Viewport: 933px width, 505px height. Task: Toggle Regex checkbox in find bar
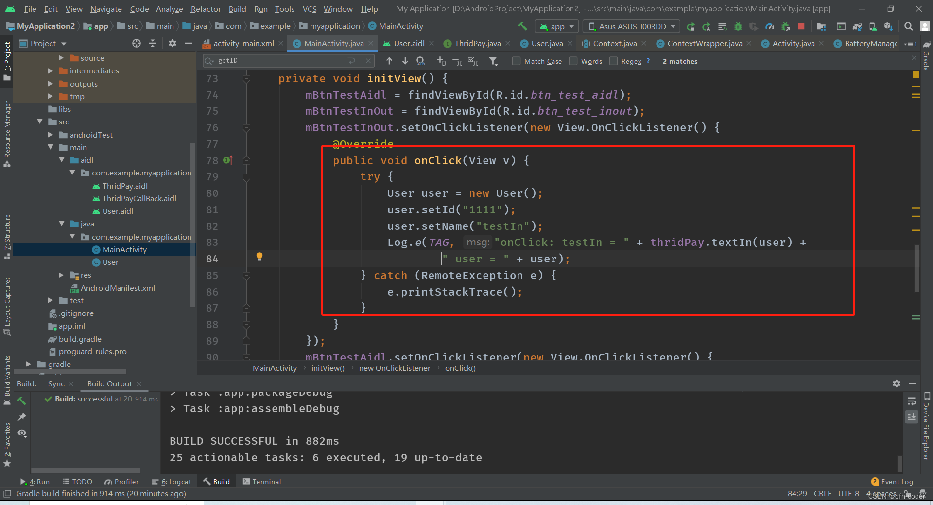[613, 61]
